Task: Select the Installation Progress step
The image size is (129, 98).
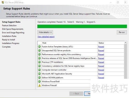Action: (x=11, y=43)
